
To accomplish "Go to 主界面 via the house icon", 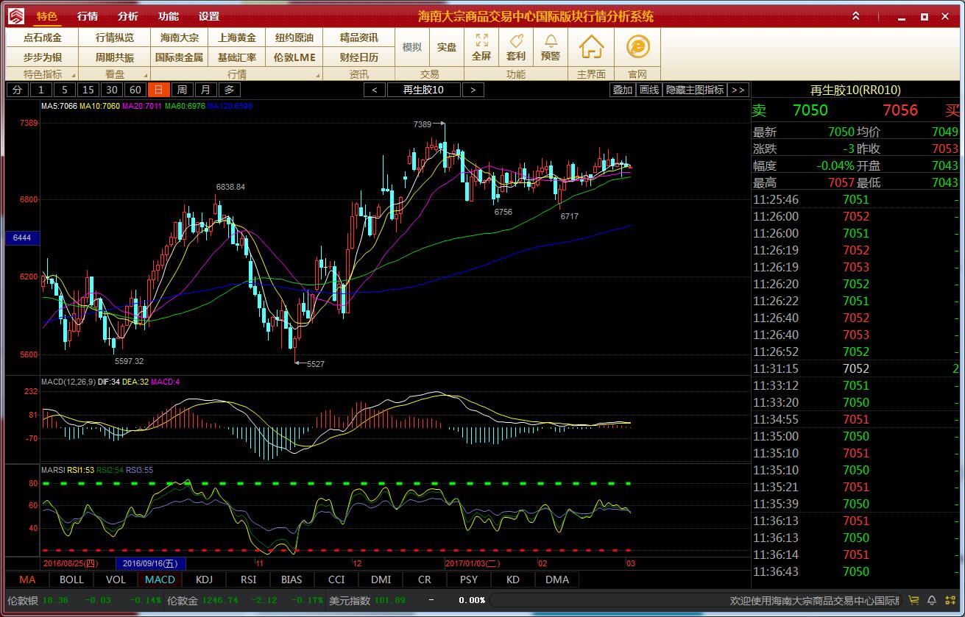I will pos(591,47).
